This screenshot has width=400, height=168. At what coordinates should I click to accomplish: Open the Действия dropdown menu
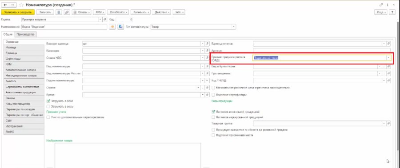pos(162,12)
